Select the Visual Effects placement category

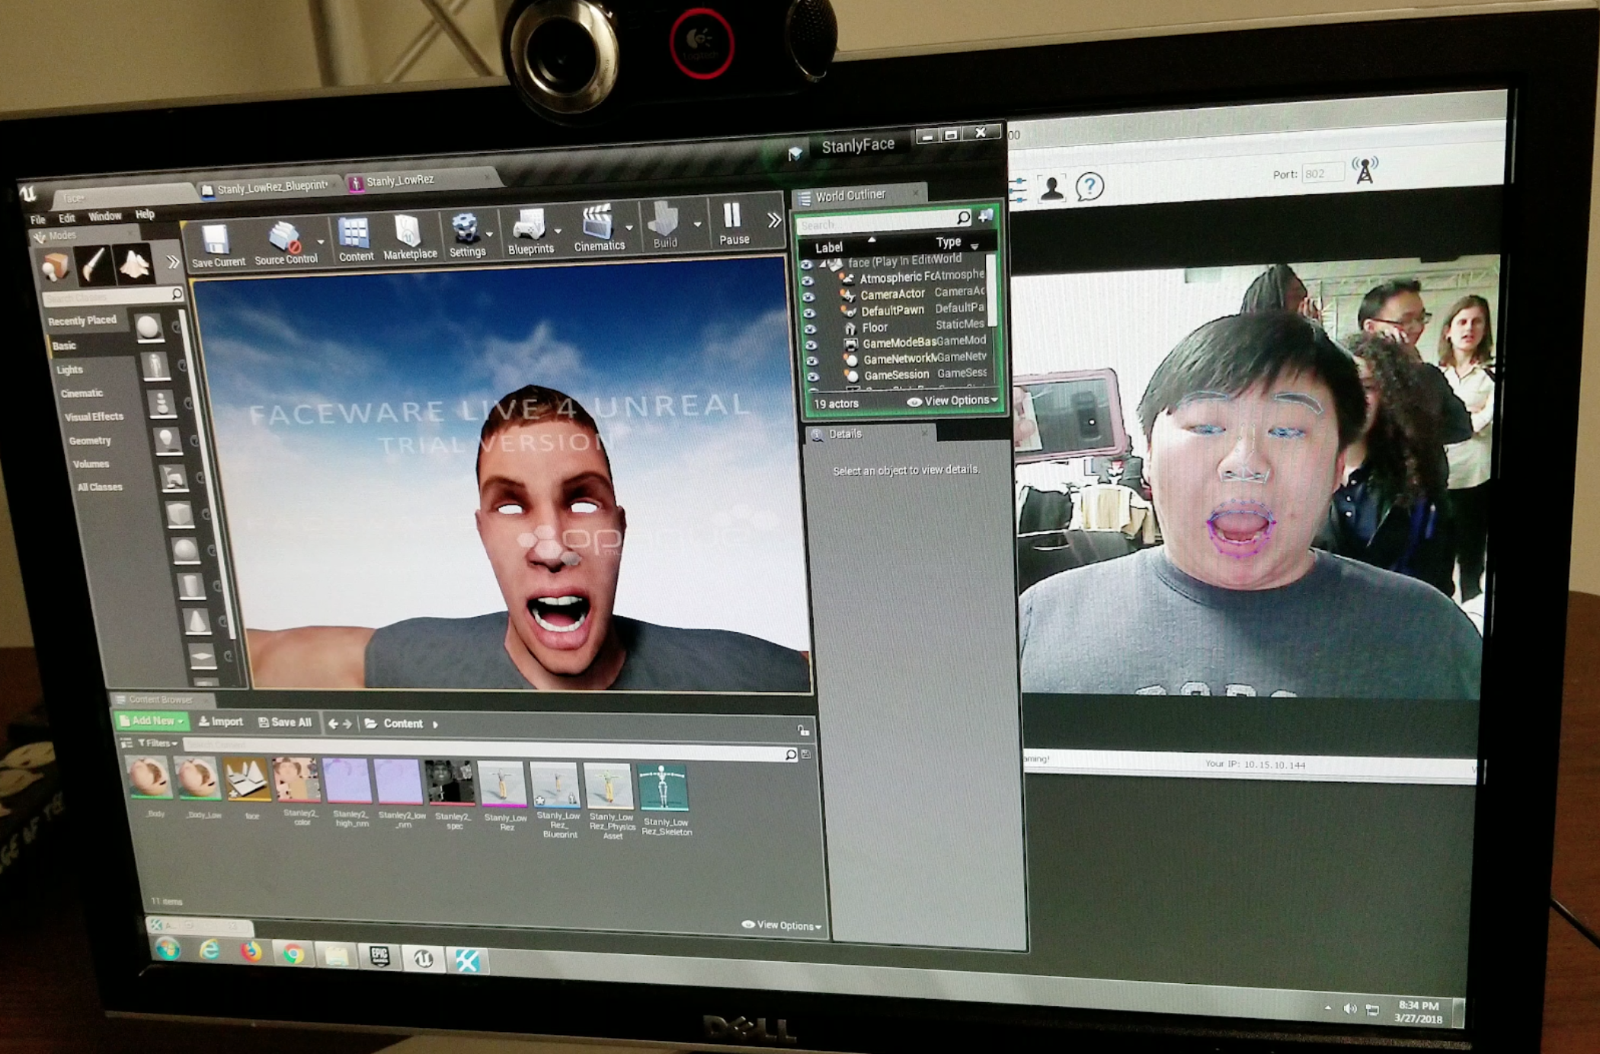point(94,417)
